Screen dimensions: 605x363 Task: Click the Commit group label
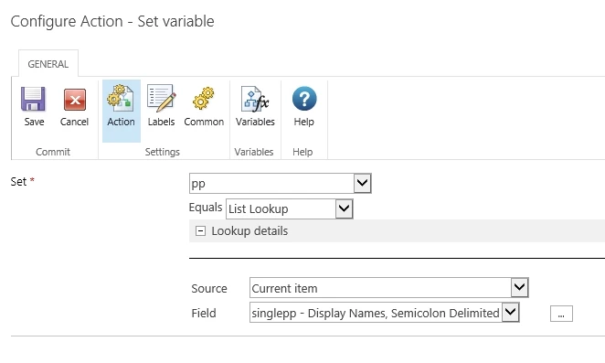(x=53, y=152)
